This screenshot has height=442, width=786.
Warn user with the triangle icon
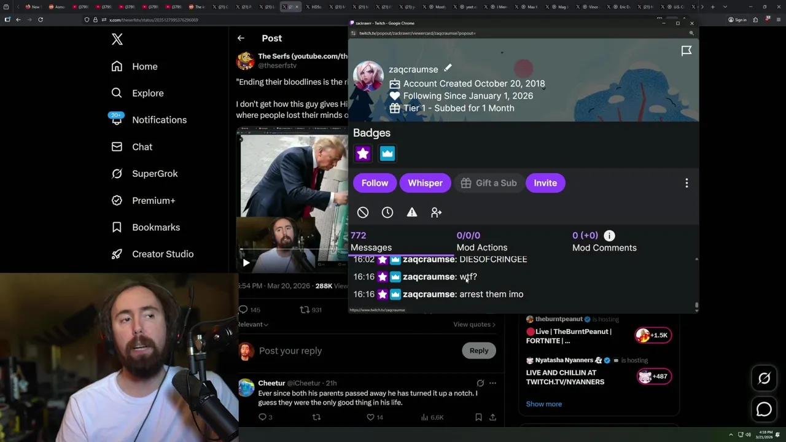[412, 212]
